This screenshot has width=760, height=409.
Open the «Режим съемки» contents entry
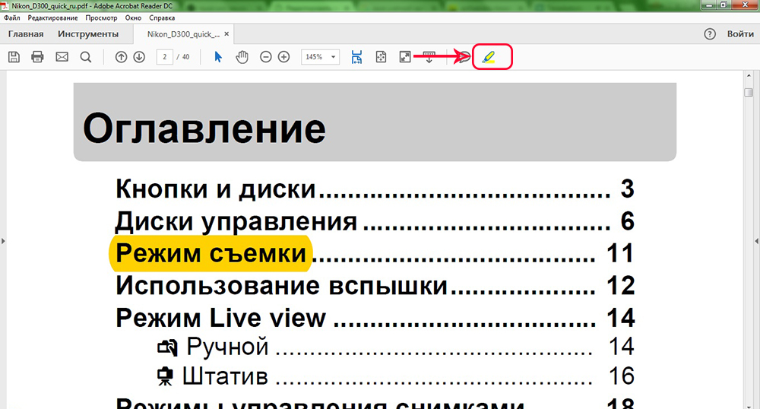click(211, 254)
